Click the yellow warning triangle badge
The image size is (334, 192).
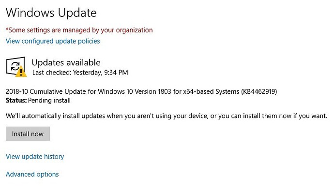21,72
